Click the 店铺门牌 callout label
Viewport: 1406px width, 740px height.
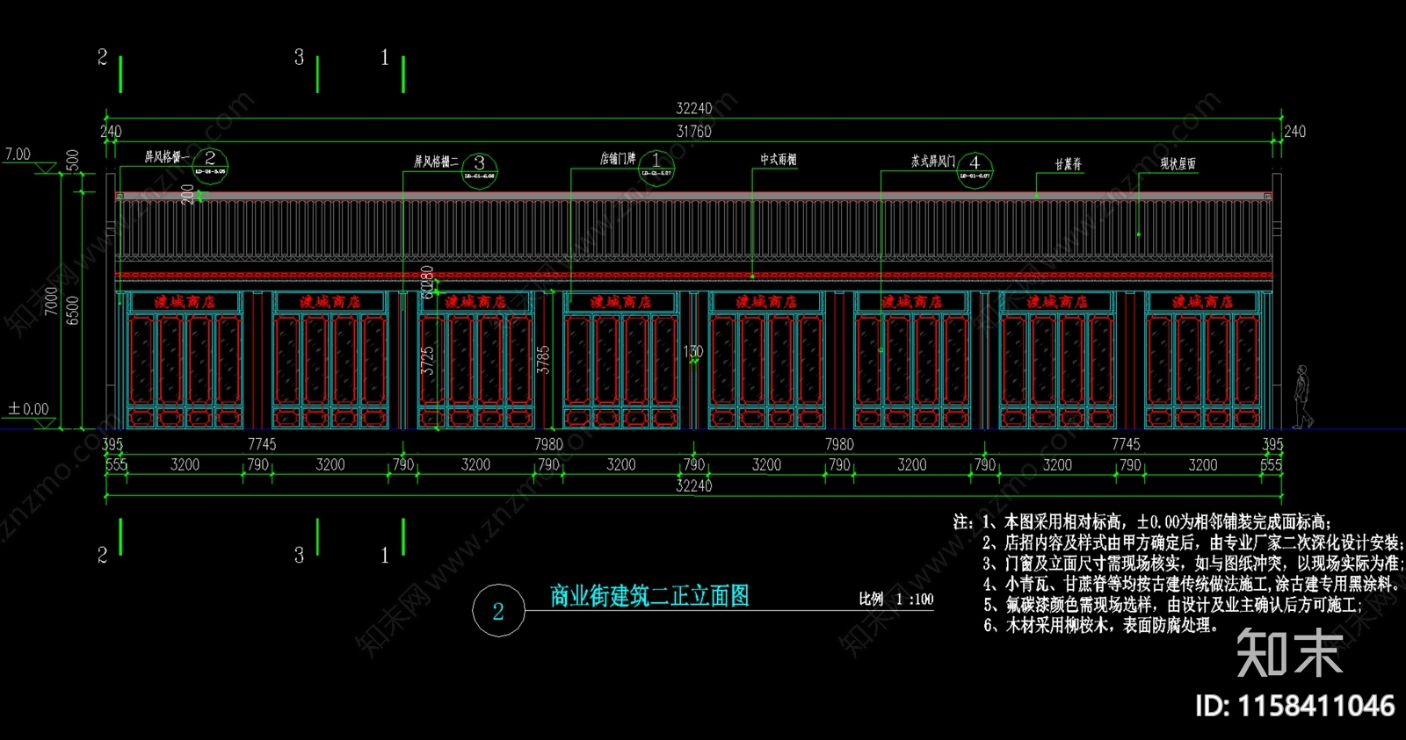tap(618, 159)
